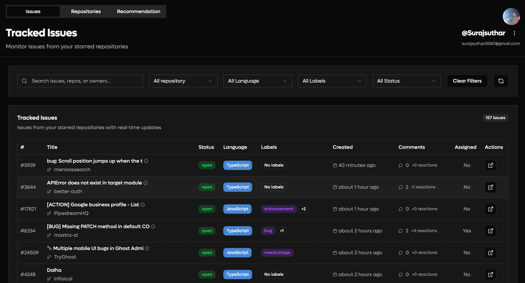Open the three-dot menu beside @Surajsuthar
The height and width of the screenshot is (283, 525).
click(x=515, y=33)
